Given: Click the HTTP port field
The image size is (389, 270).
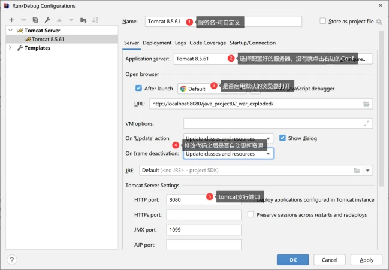Looking at the screenshot, I should tap(204, 199).
